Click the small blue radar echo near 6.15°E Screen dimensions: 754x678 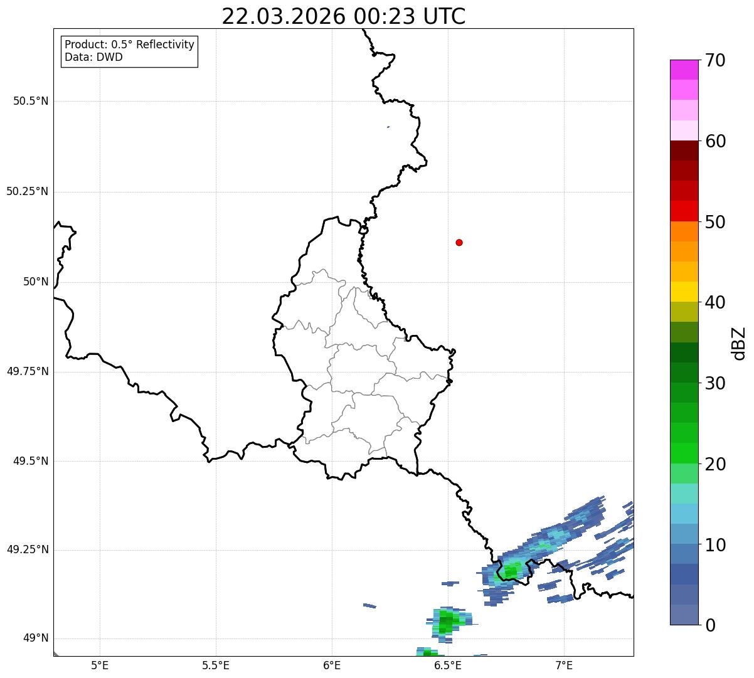369,606
